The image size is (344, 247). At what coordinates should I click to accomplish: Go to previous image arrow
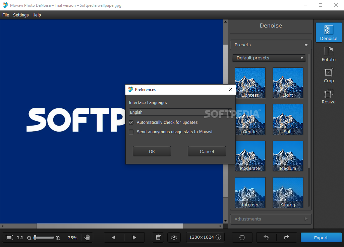[x=114, y=237]
